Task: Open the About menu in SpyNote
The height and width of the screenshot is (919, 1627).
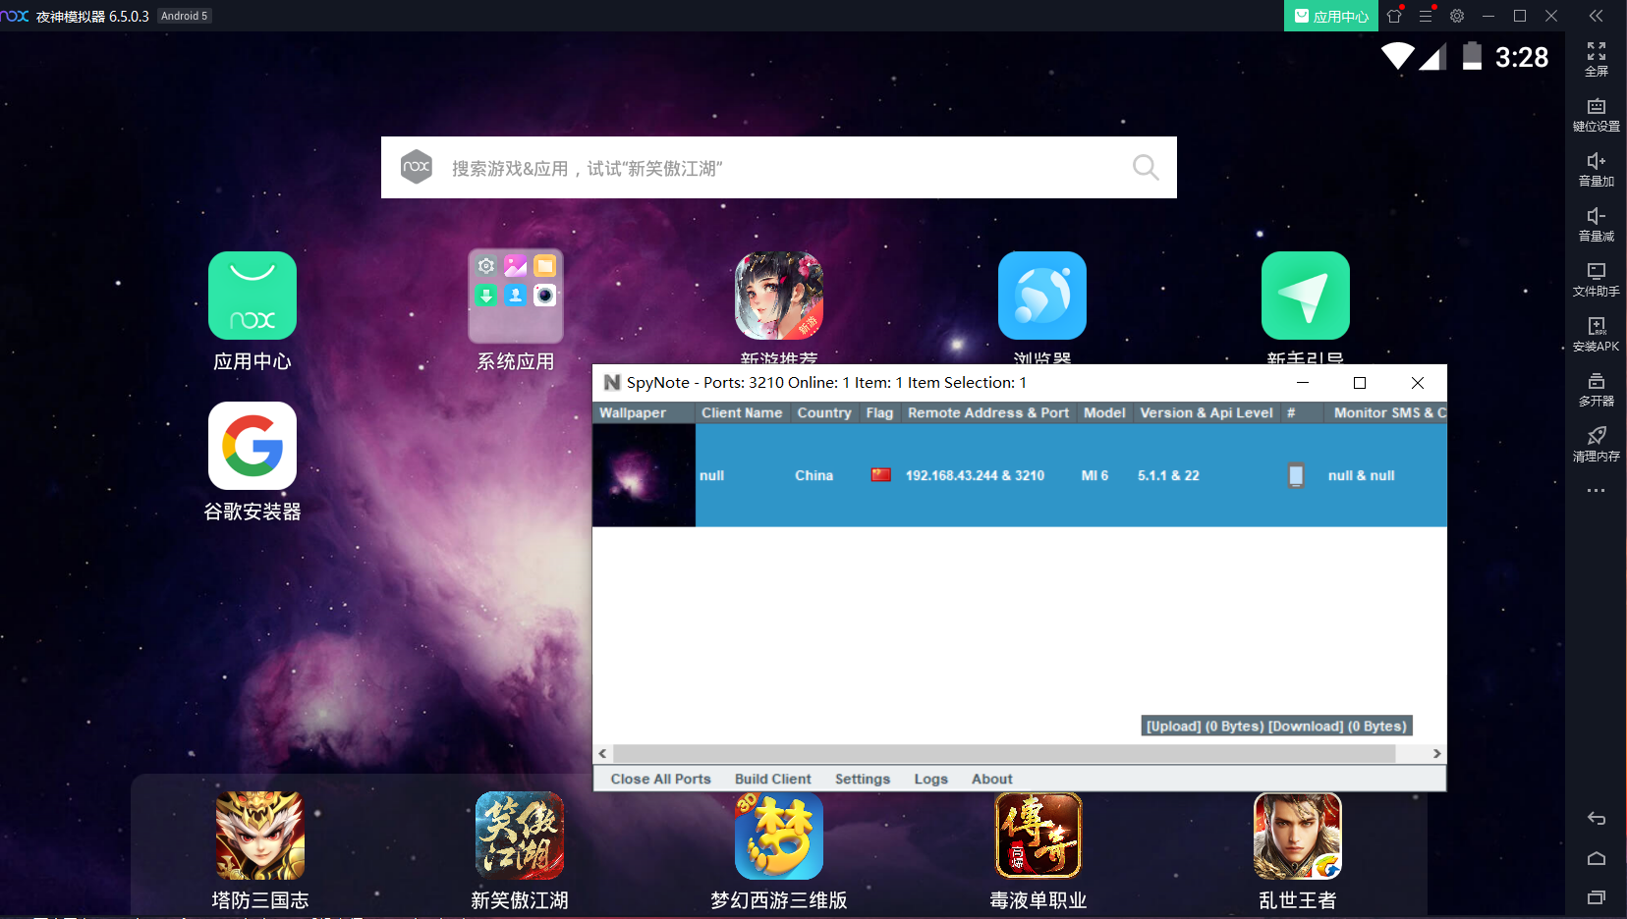Action: coord(992,779)
